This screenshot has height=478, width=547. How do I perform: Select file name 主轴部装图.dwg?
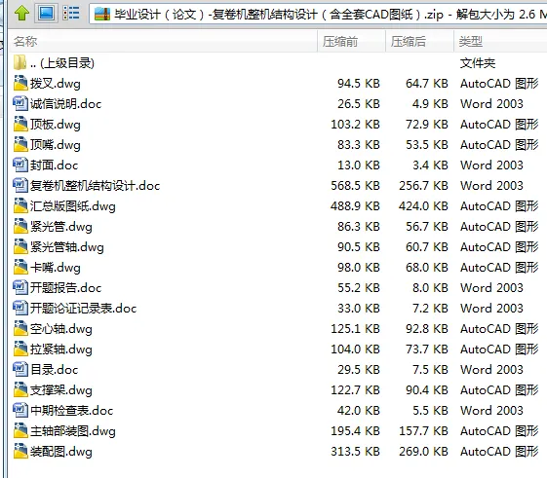point(72,431)
